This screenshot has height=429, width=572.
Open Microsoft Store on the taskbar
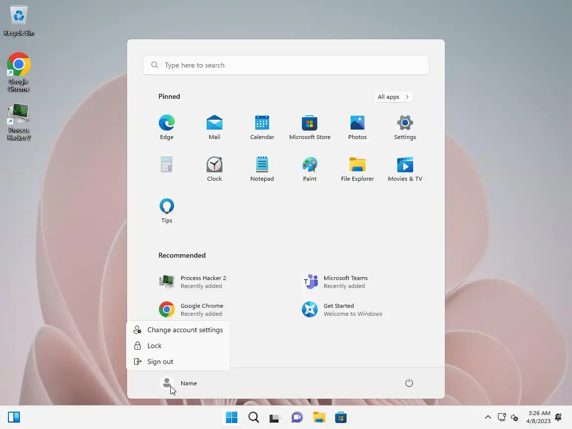pyautogui.click(x=341, y=417)
